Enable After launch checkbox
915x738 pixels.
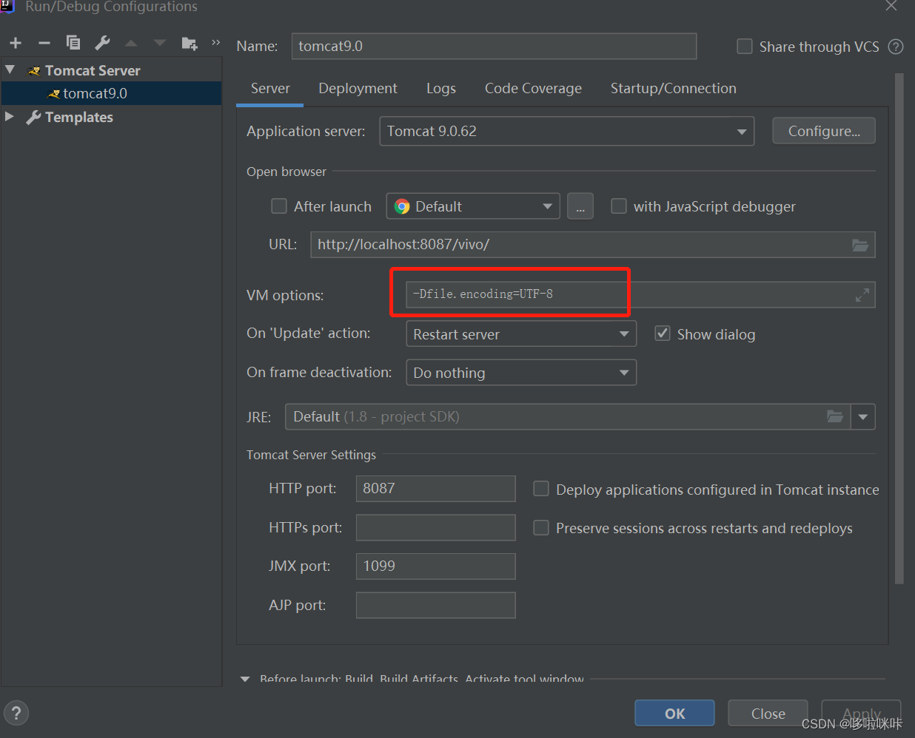tap(279, 206)
